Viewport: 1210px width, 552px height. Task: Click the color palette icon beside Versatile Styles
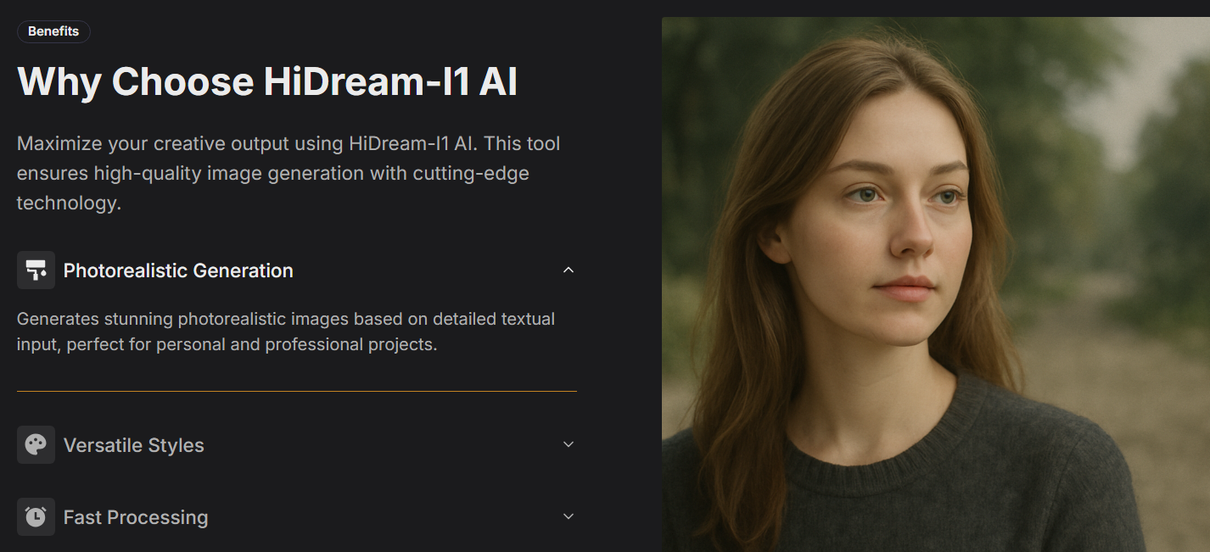click(x=36, y=445)
